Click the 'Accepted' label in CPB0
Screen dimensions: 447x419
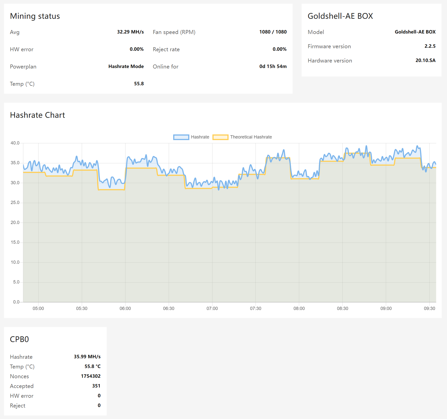22,386
